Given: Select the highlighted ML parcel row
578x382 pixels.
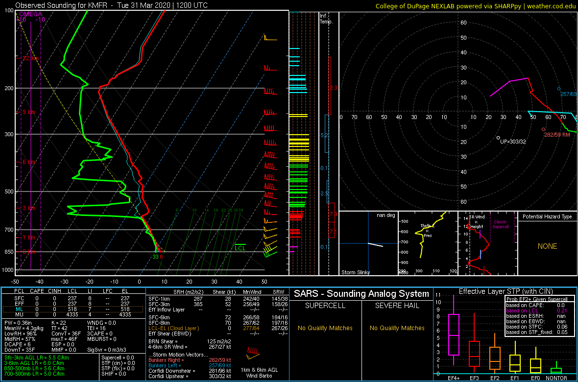Looking at the screenshot, I should [x=73, y=310].
